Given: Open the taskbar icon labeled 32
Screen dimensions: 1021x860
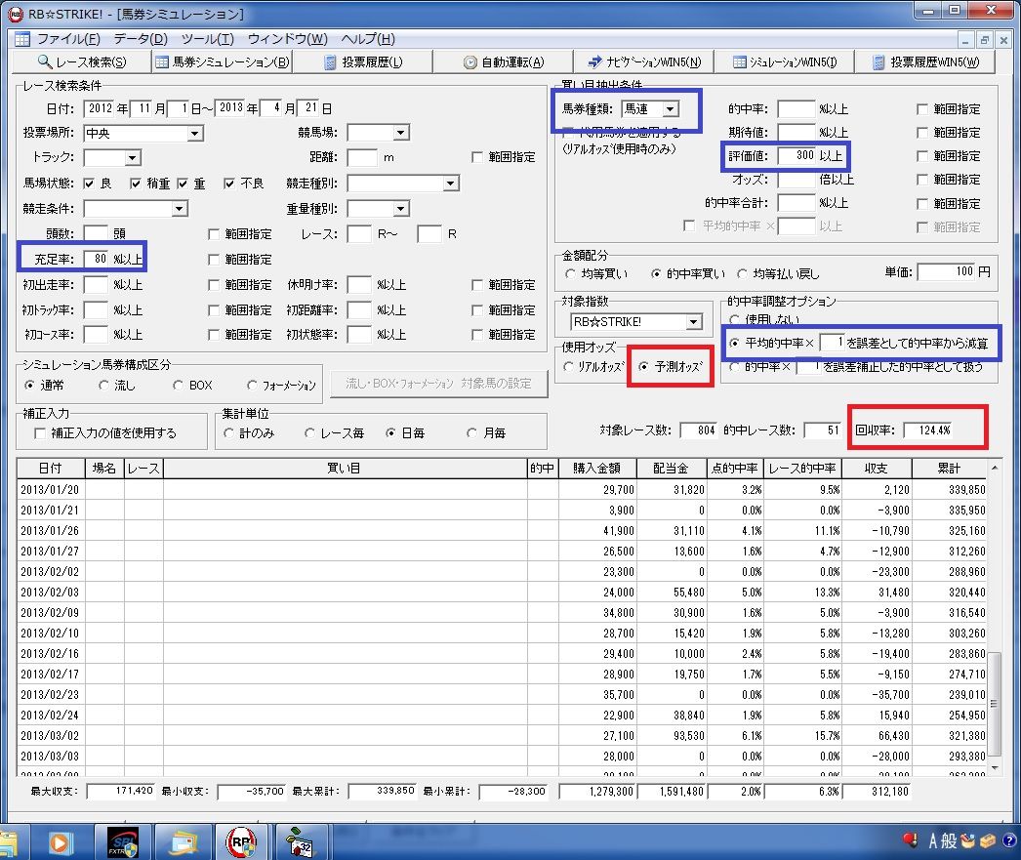Looking at the screenshot, I should point(301,843).
